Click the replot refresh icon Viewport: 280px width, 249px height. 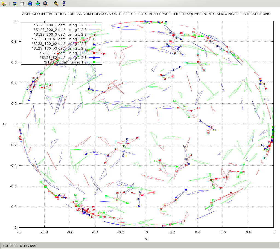coord(15,4)
